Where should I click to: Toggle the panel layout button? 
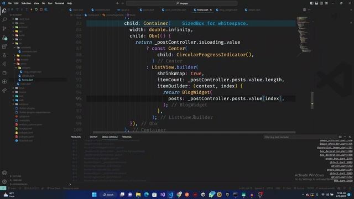tap(316, 3)
